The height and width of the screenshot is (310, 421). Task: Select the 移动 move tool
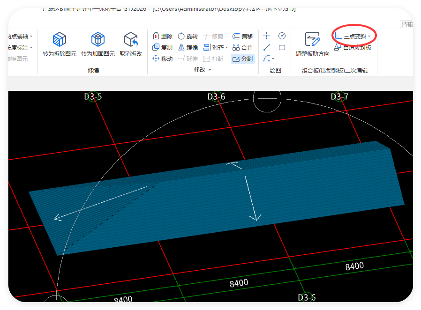(x=162, y=59)
